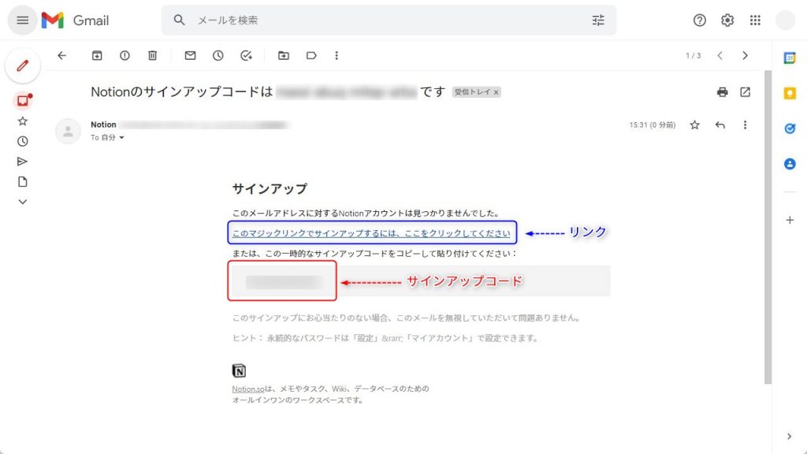Open Gmail settings gear

point(727,20)
